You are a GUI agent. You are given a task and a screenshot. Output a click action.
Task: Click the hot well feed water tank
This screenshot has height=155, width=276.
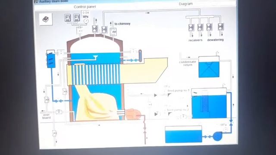tap(209, 103)
